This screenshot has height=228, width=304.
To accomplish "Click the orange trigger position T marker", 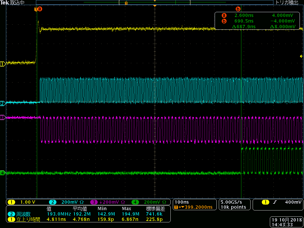I will point(36,9).
